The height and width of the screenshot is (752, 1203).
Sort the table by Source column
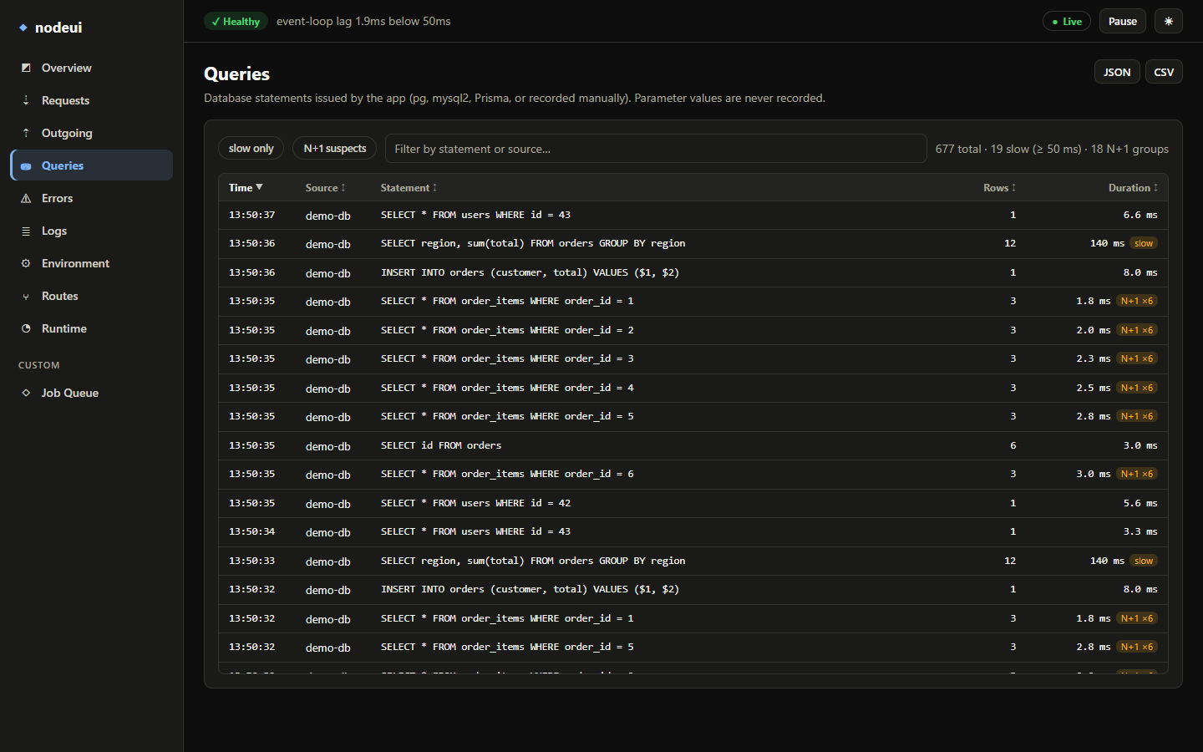[325, 187]
